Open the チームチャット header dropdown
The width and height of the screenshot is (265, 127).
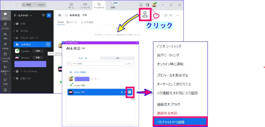coord(23,15)
